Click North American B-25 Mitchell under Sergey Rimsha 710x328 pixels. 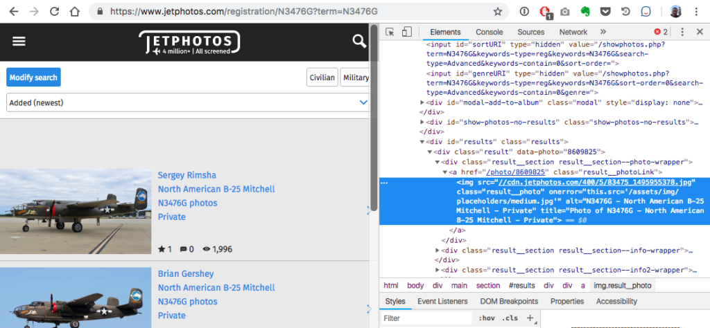click(216, 189)
